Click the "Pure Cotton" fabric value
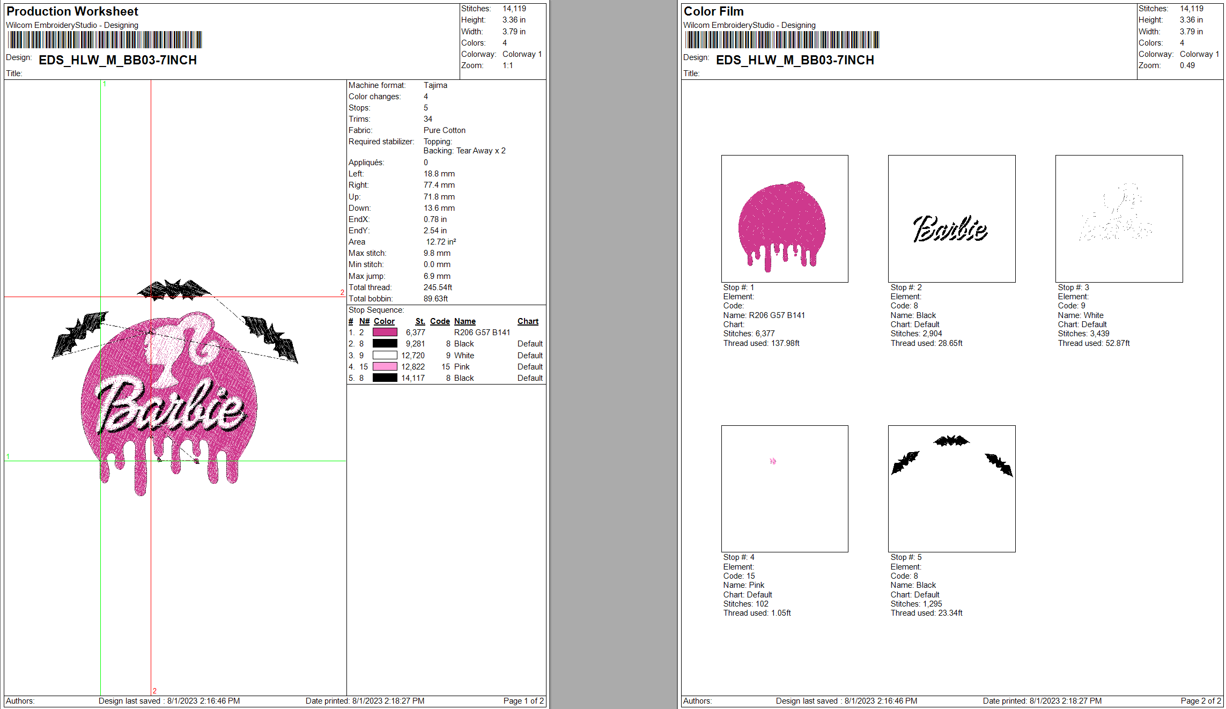The height and width of the screenshot is (709, 1226). (445, 130)
